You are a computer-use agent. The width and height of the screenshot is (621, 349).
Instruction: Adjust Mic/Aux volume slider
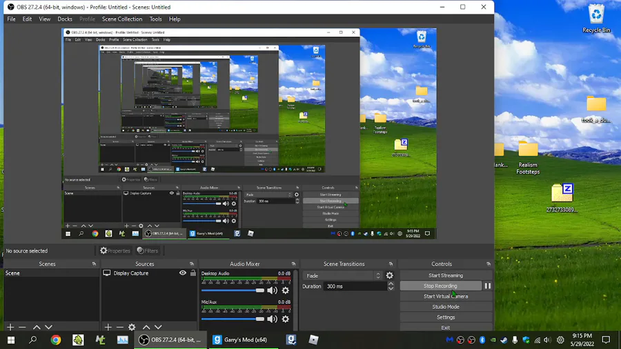click(233, 319)
